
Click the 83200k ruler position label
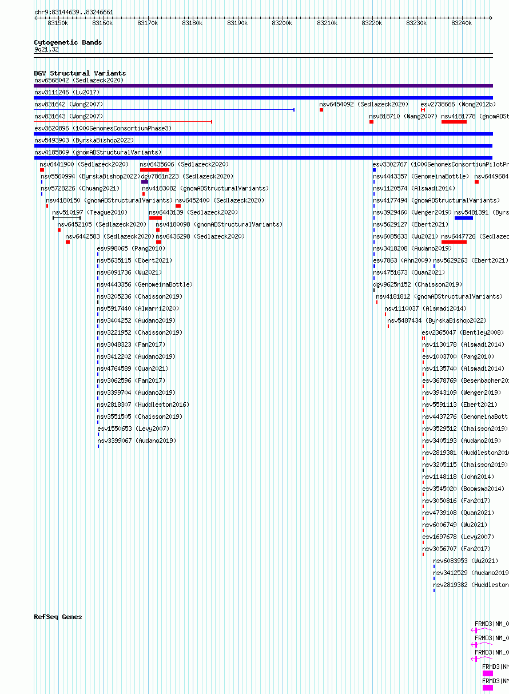(x=282, y=23)
